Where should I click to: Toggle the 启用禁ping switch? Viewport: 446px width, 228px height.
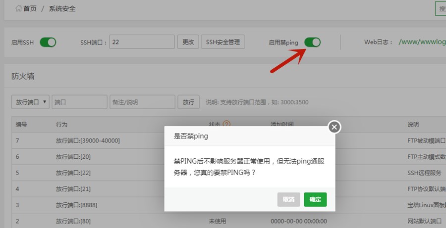312,43
